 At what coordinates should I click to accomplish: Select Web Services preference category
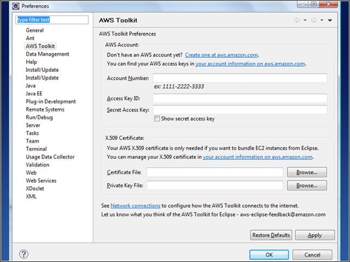[41, 181]
